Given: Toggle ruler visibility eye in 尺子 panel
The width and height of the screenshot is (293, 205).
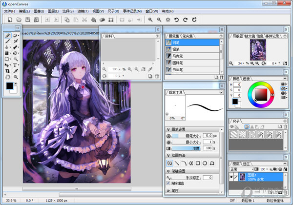Looking at the screenshot, I should tap(231, 126).
